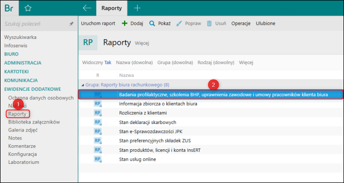344x183 pixels.
Task: Select report Badania profilaktyczne, szkolenia BHP
Action: pos(210,95)
